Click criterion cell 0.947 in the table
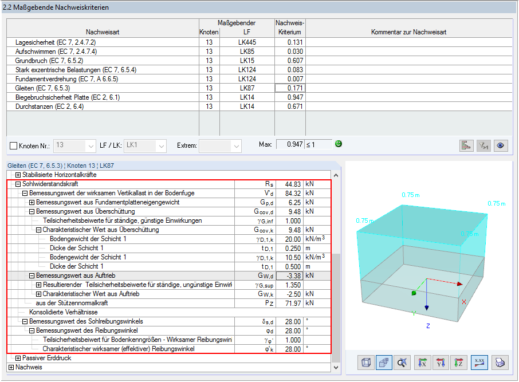Screen dimensions: 519x382 click(x=290, y=97)
